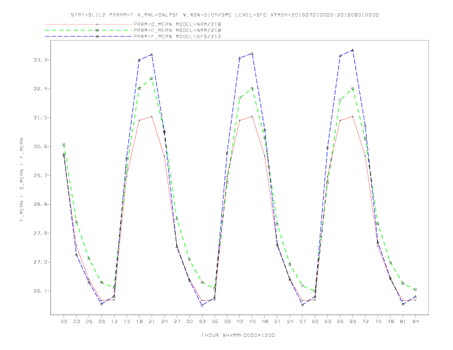Click the solid red legend line sample
This screenshot has height=350, width=453.
click(89, 24)
